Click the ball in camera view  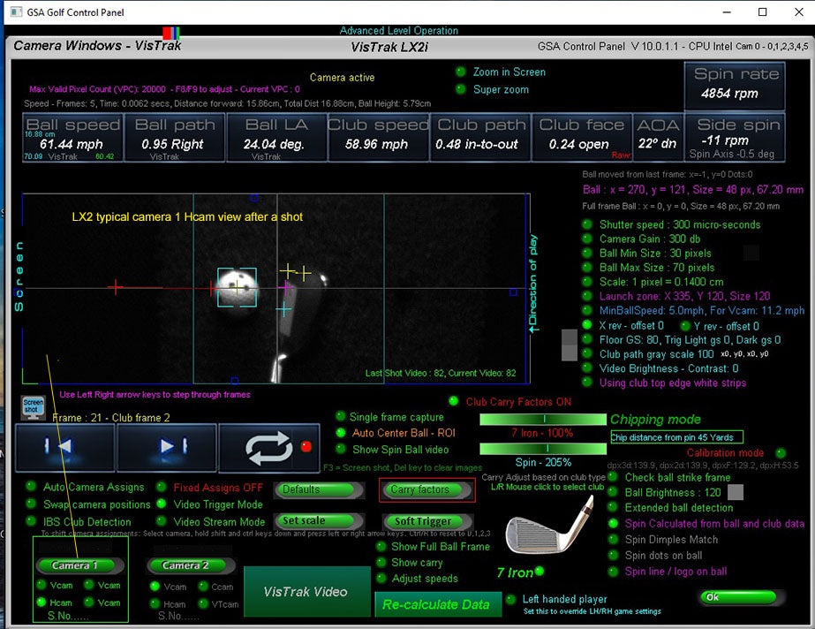[237, 286]
